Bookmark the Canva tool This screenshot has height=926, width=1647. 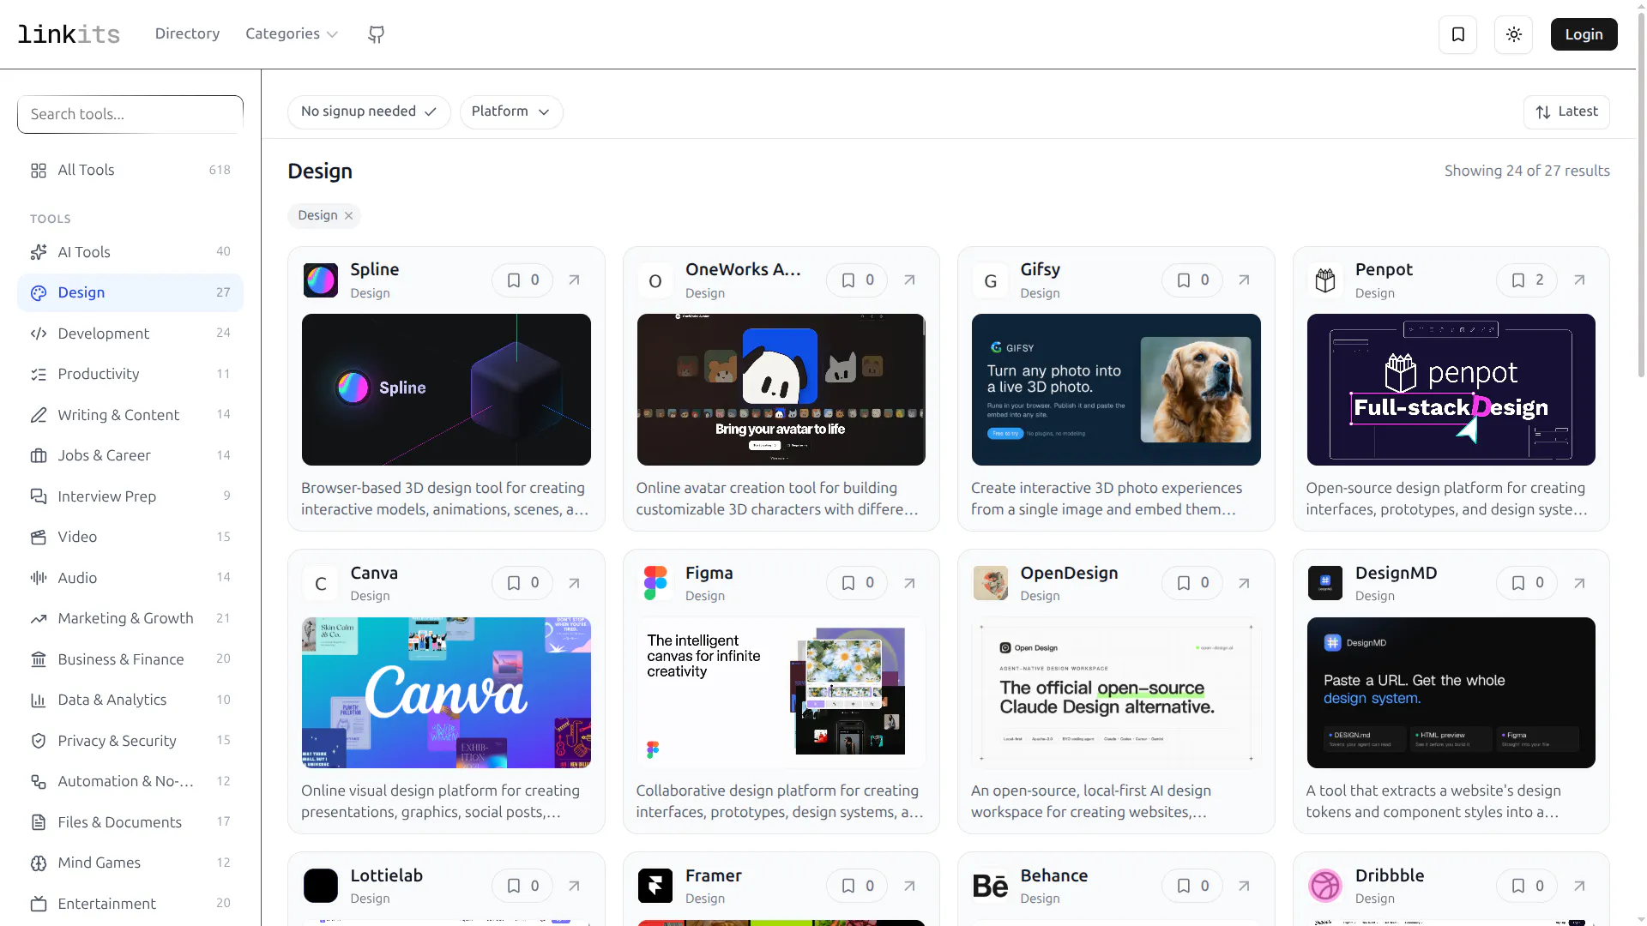522,583
